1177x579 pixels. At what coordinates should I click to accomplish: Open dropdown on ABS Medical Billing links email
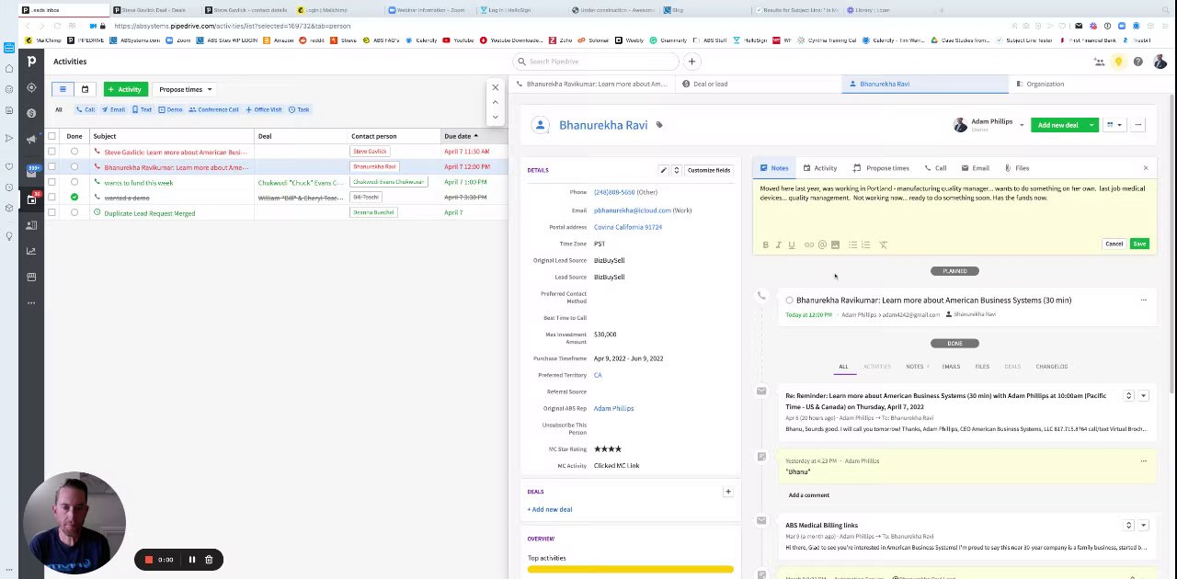tap(1143, 526)
